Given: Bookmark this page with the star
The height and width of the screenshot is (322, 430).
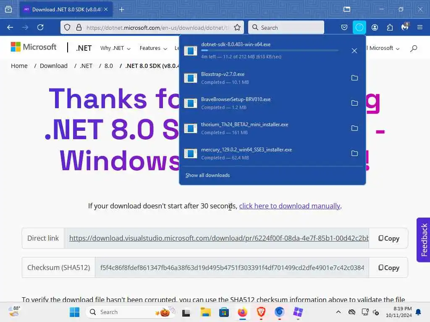Looking at the screenshot, I should (x=237, y=27).
